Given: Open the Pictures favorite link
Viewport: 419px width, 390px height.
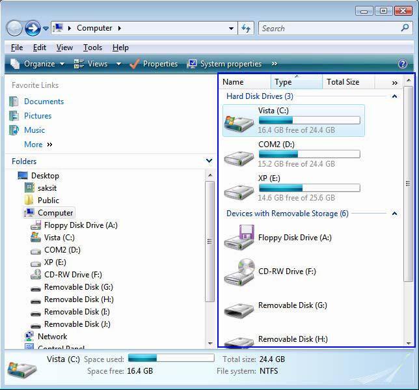Looking at the screenshot, I should pyautogui.click(x=38, y=116).
